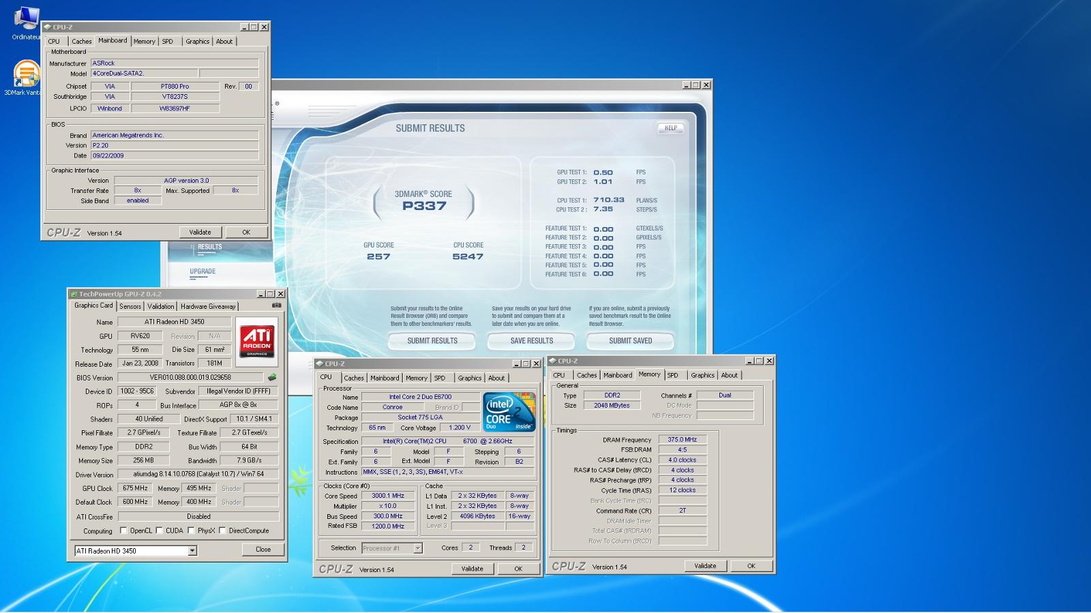1091x613 pixels.
Task: Click Validate in Memory CPU-Z window
Action: coord(705,566)
